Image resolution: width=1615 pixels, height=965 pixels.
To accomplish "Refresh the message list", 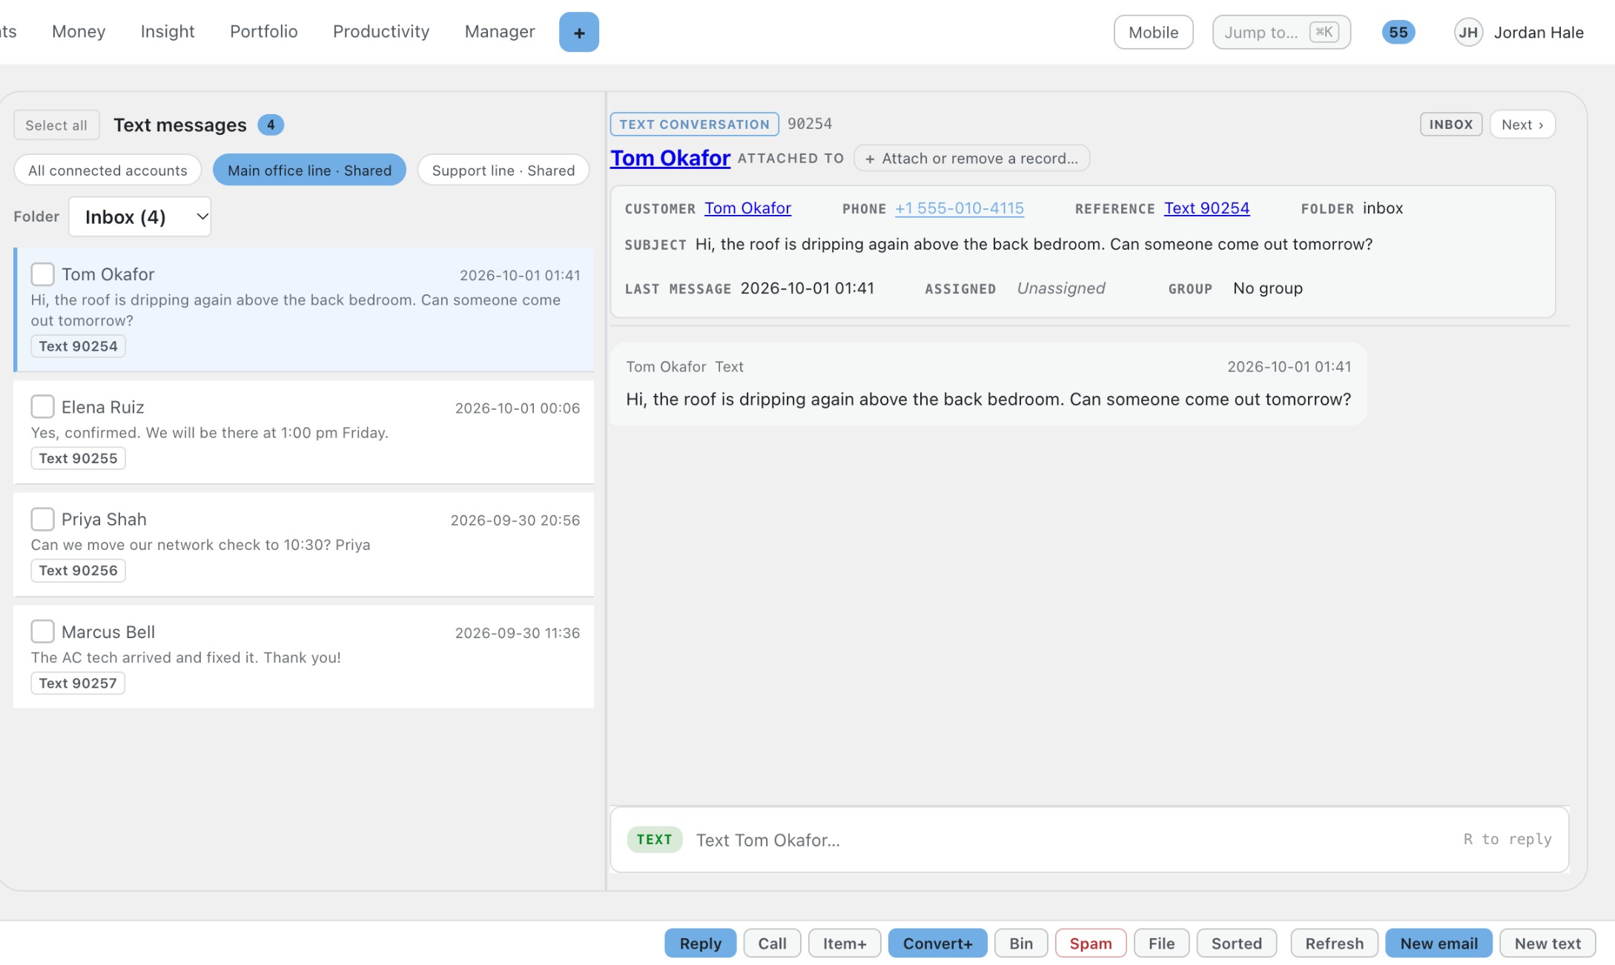I will pos(1334,943).
